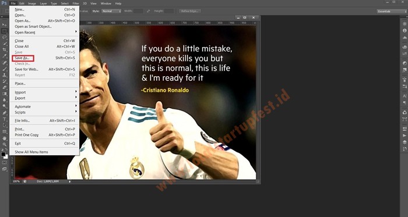Expand the Scripts submenu
This screenshot has height=217, width=408.
coord(44,112)
